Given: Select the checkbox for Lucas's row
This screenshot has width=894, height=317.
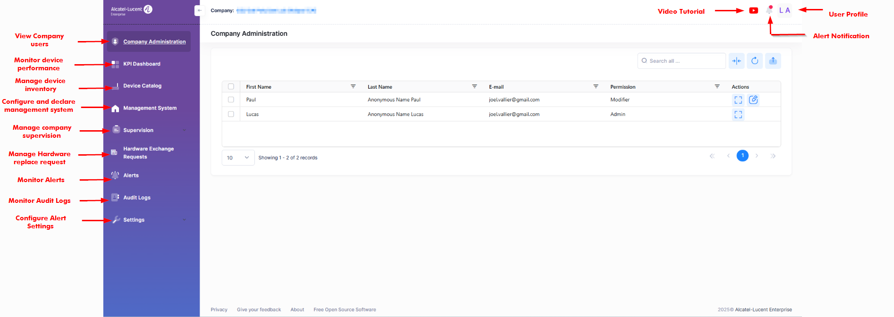Looking at the screenshot, I should coord(231,114).
